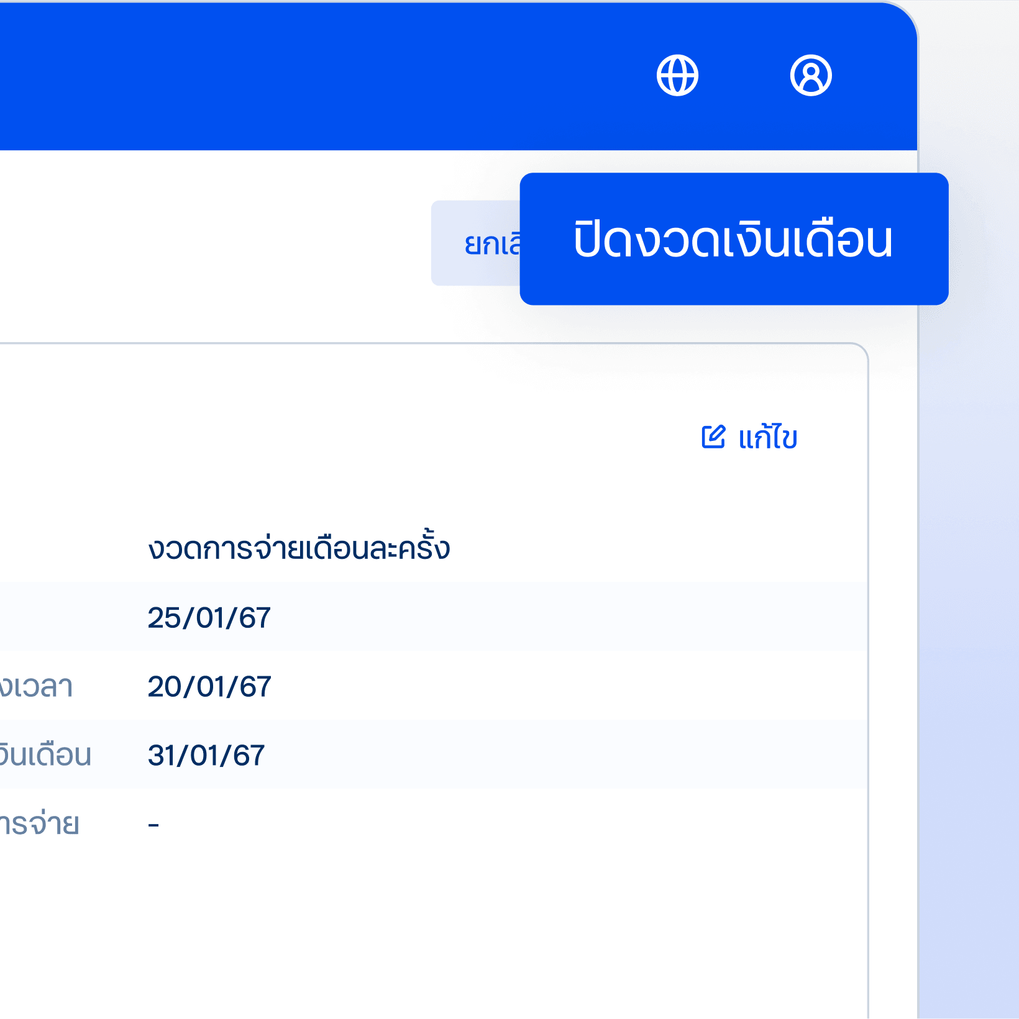Click the dash value in last row
The height and width of the screenshot is (1019, 1019).
click(x=153, y=825)
